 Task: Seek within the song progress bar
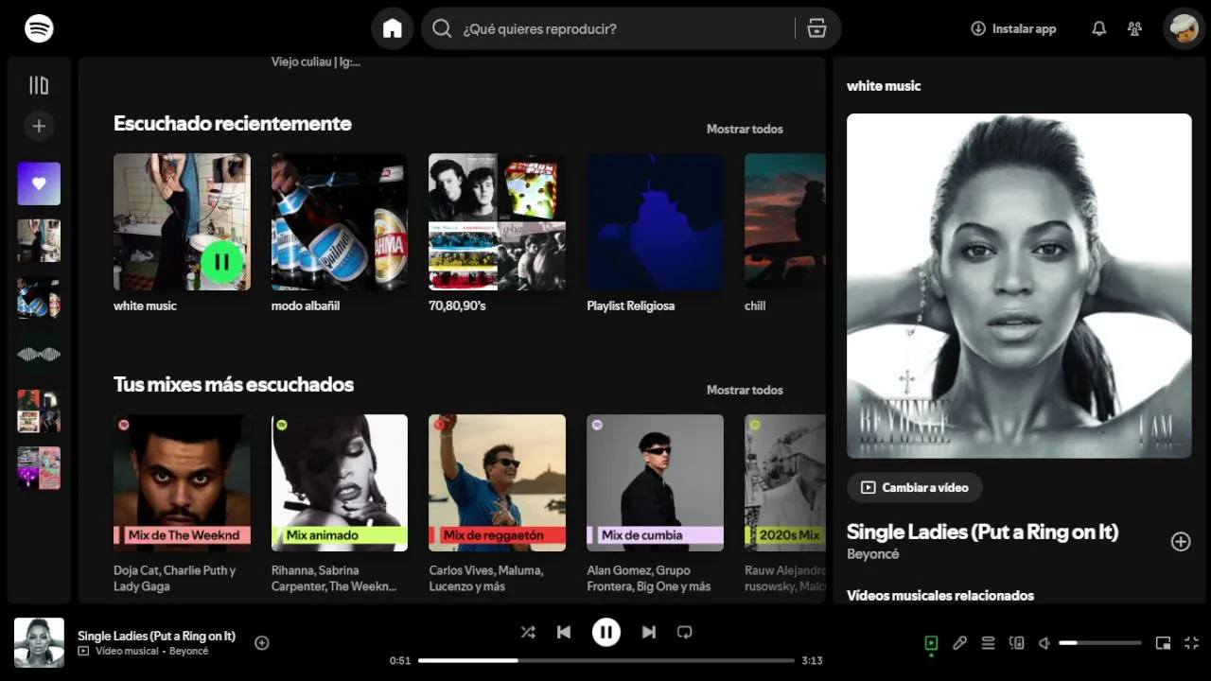pyautogui.click(x=606, y=660)
